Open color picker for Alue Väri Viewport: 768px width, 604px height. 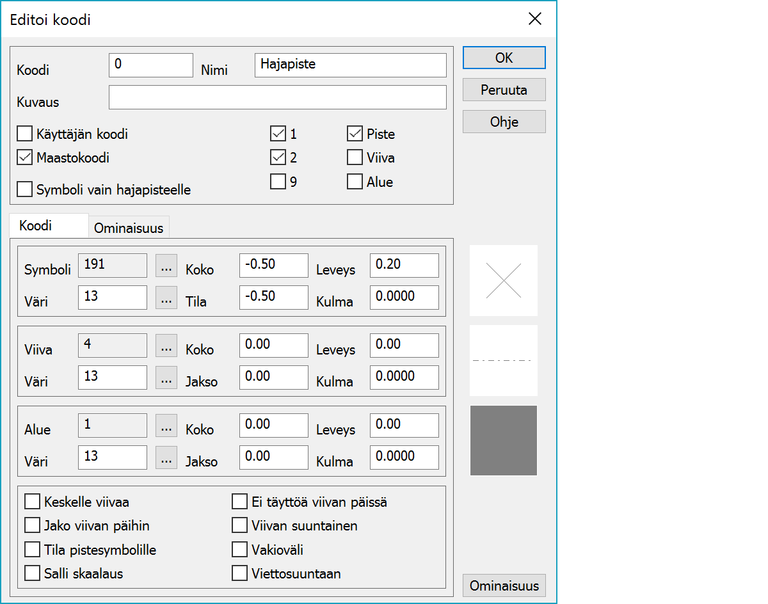pos(166,457)
